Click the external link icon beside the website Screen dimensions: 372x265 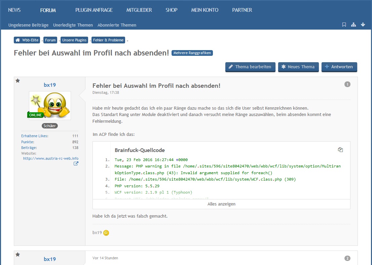(x=76, y=164)
